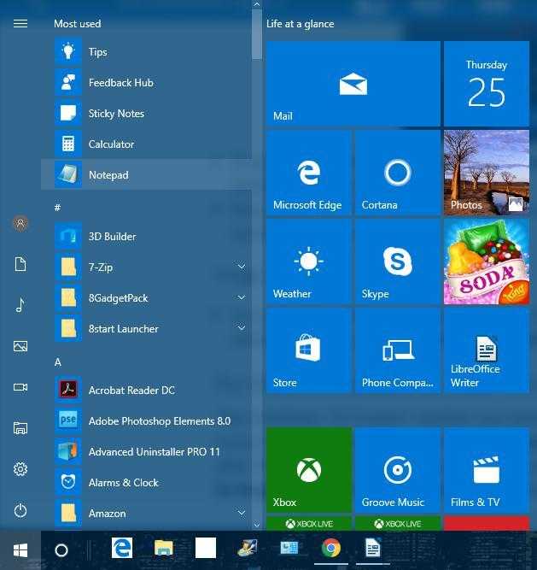
Task: Launch Adobe Photoshop Elements 8.0
Action: pyautogui.click(x=146, y=420)
